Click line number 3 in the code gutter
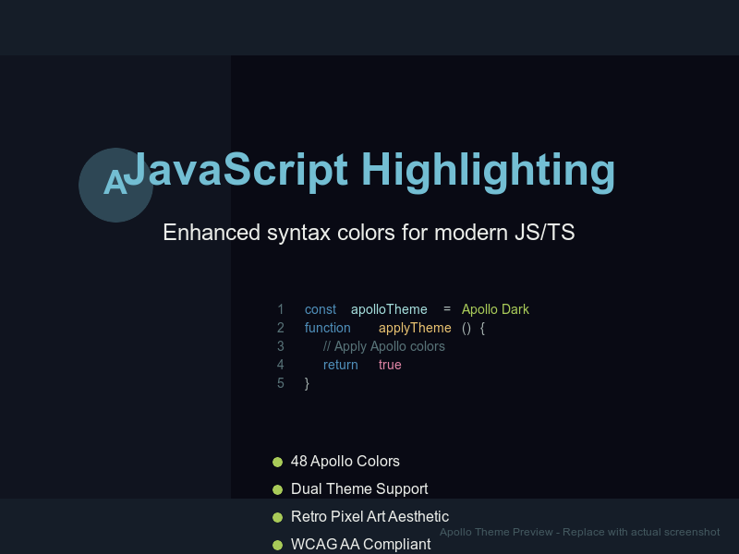This screenshot has width=739, height=554. pyautogui.click(x=281, y=346)
